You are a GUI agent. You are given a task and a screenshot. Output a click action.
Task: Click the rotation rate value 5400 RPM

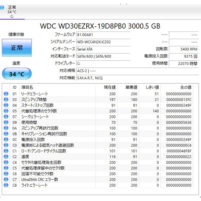(x=184, y=49)
